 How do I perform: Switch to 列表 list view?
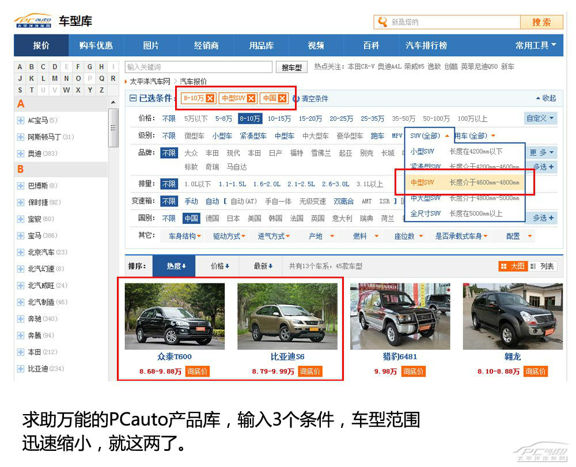543,266
